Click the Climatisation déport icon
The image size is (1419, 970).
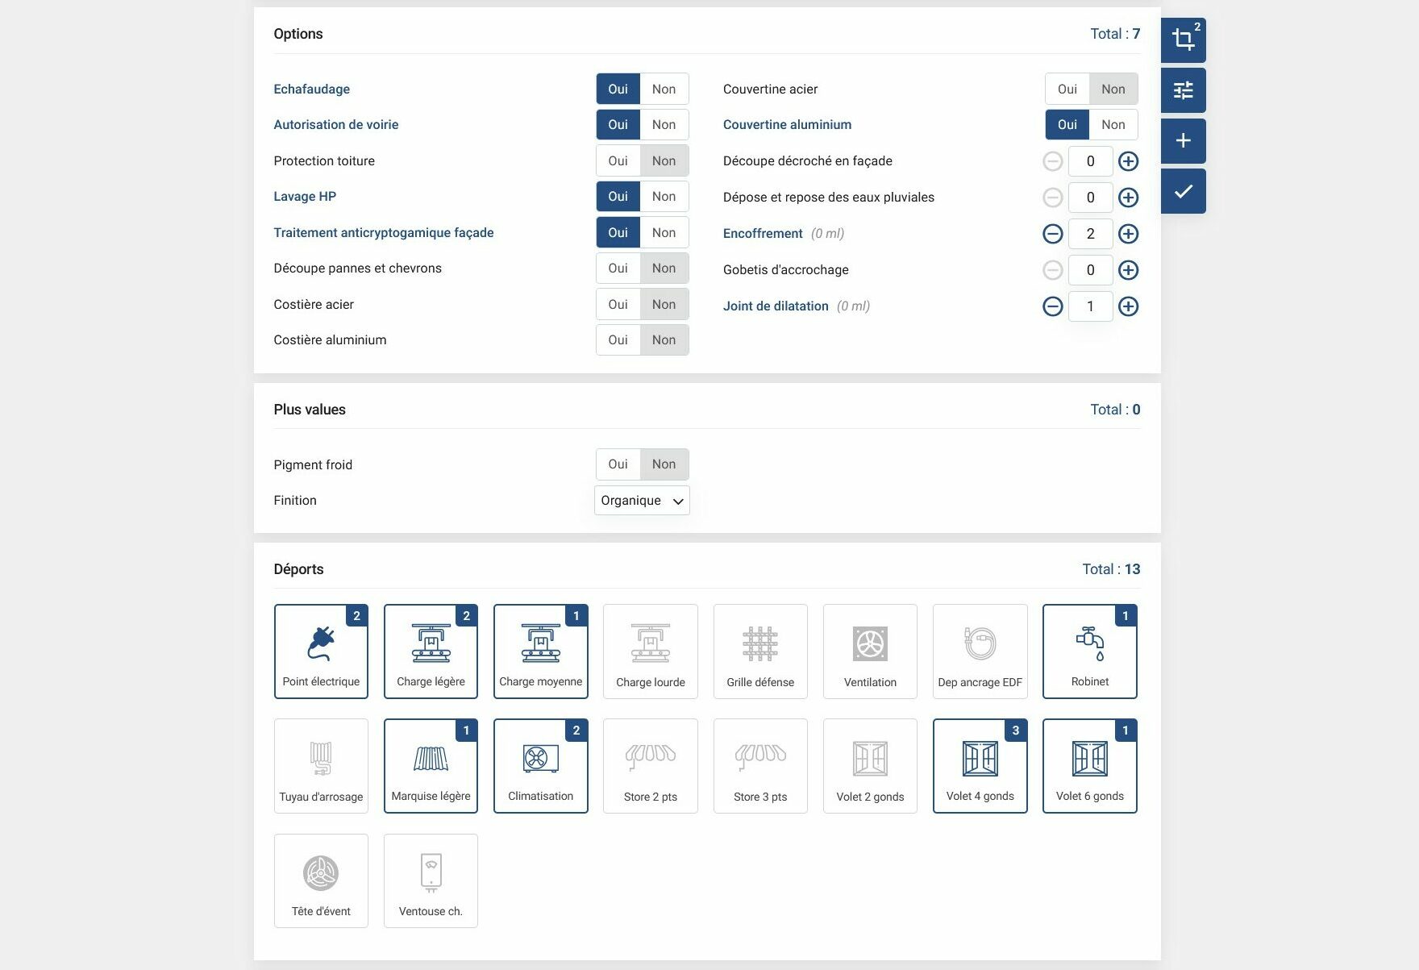[x=540, y=758]
